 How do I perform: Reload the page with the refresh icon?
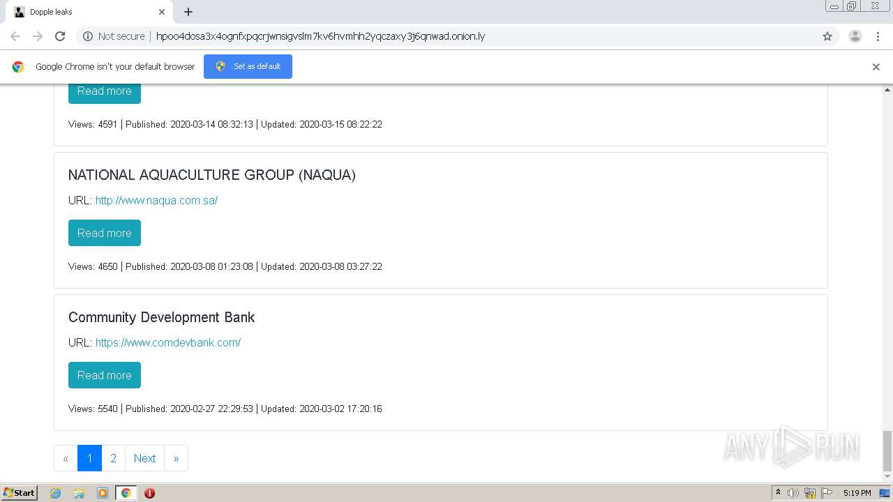[x=60, y=36]
